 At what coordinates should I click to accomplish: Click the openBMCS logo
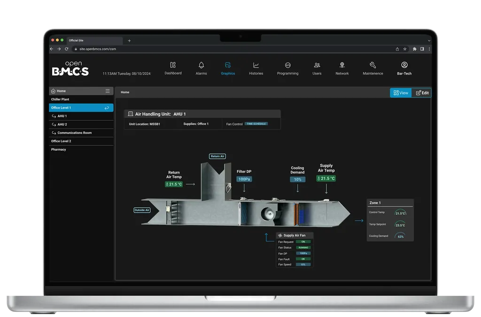pos(70,69)
